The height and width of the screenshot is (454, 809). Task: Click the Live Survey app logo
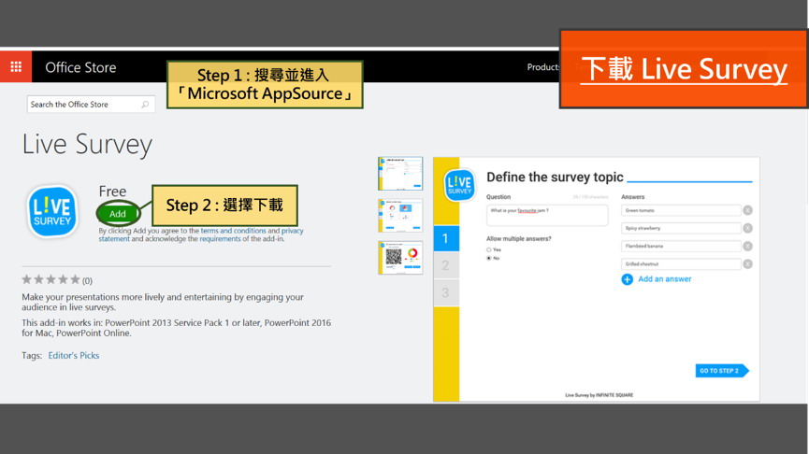tap(52, 212)
